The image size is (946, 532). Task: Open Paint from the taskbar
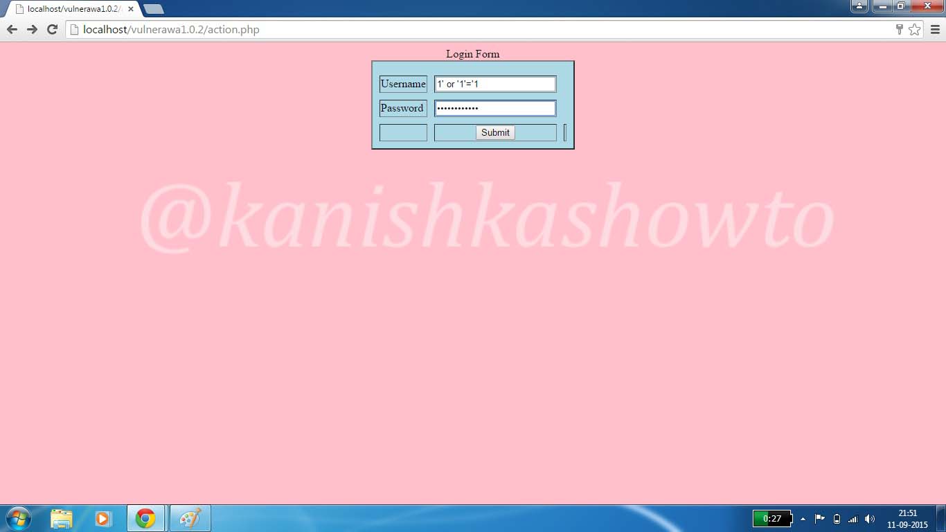(x=190, y=517)
